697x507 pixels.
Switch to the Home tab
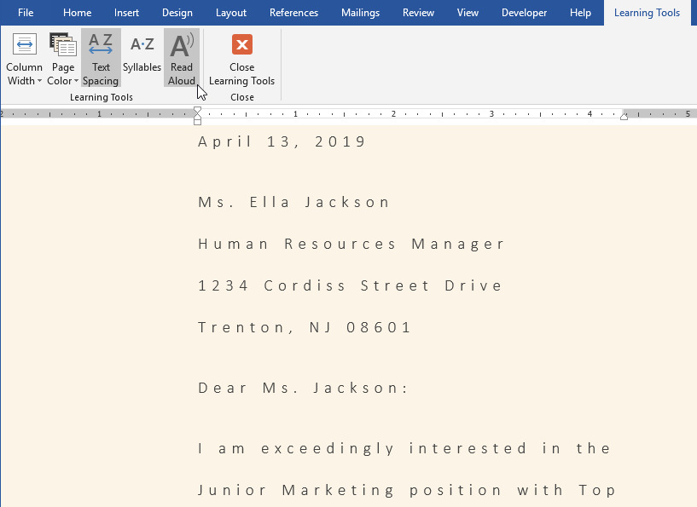pos(77,13)
